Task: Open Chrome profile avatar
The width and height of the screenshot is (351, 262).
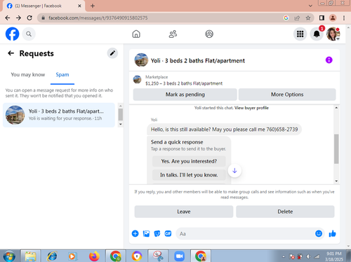Action: 333,18
